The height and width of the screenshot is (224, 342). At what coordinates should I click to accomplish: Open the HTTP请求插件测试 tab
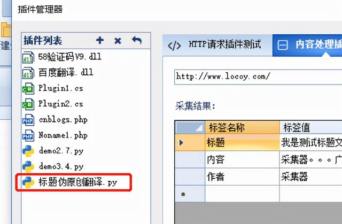(x=217, y=45)
